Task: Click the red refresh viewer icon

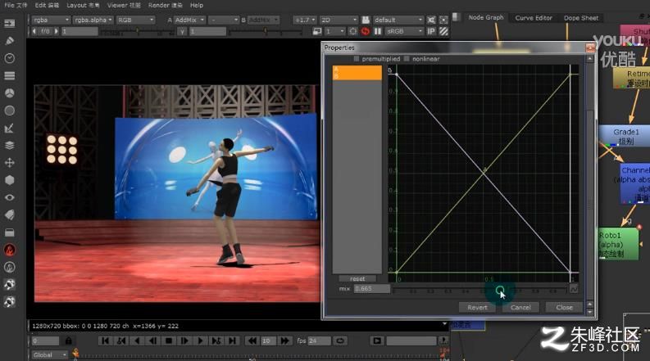Action: [x=366, y=31]
